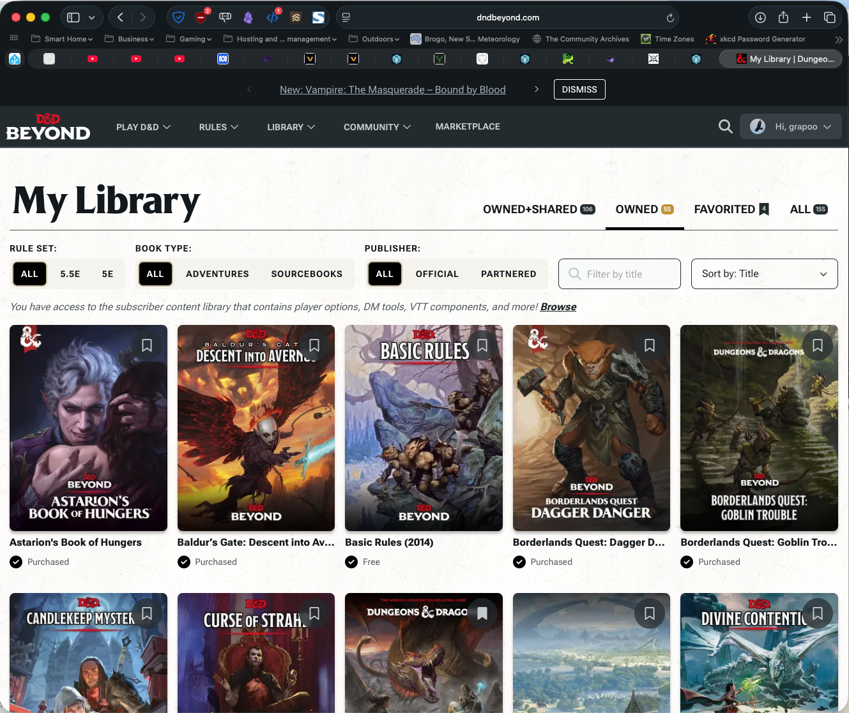This screenshot has width=849, height=713.
Task: Filter publisher by Partnered
Action: [509, 274]
